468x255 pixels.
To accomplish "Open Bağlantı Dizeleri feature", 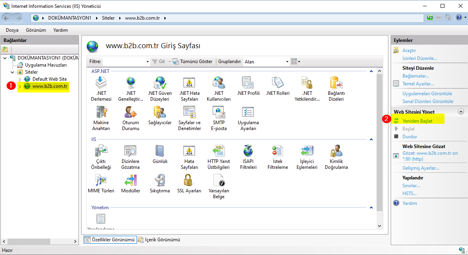I will pos(336,89).
